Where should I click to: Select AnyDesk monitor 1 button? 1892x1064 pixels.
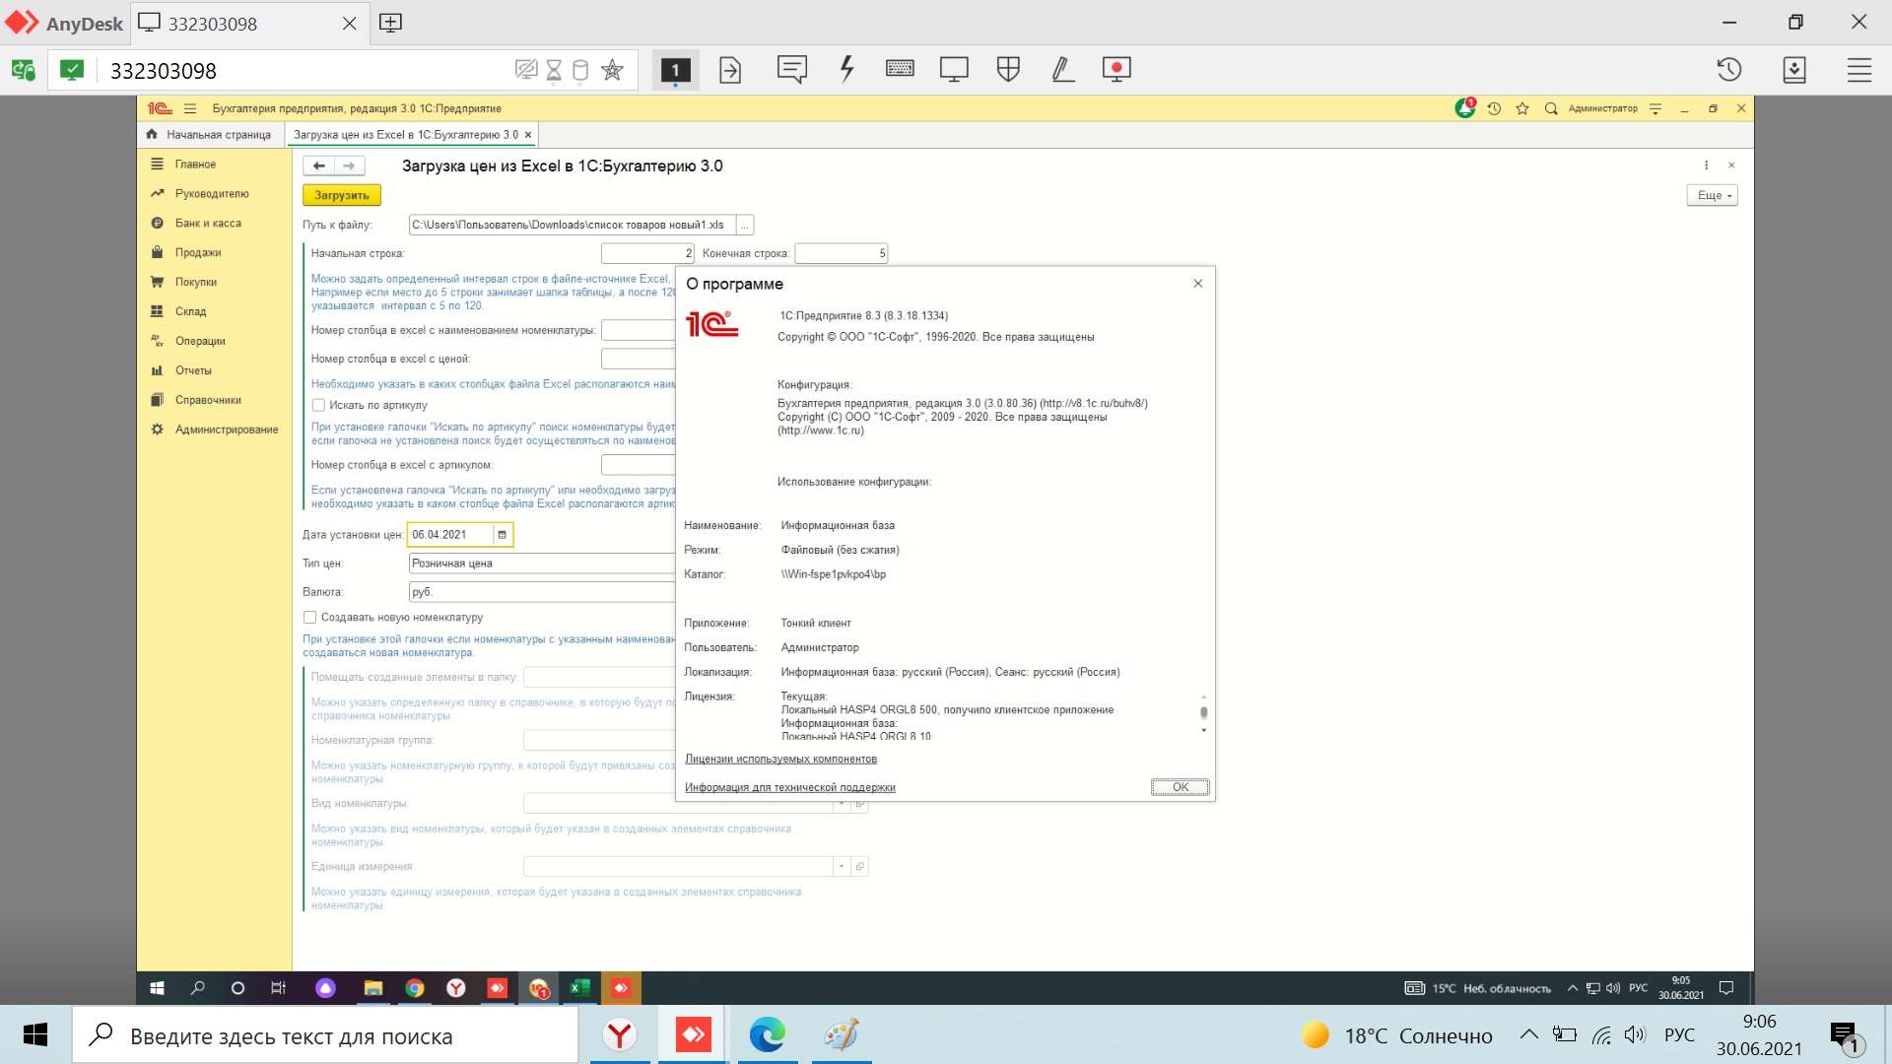point(675,70)
